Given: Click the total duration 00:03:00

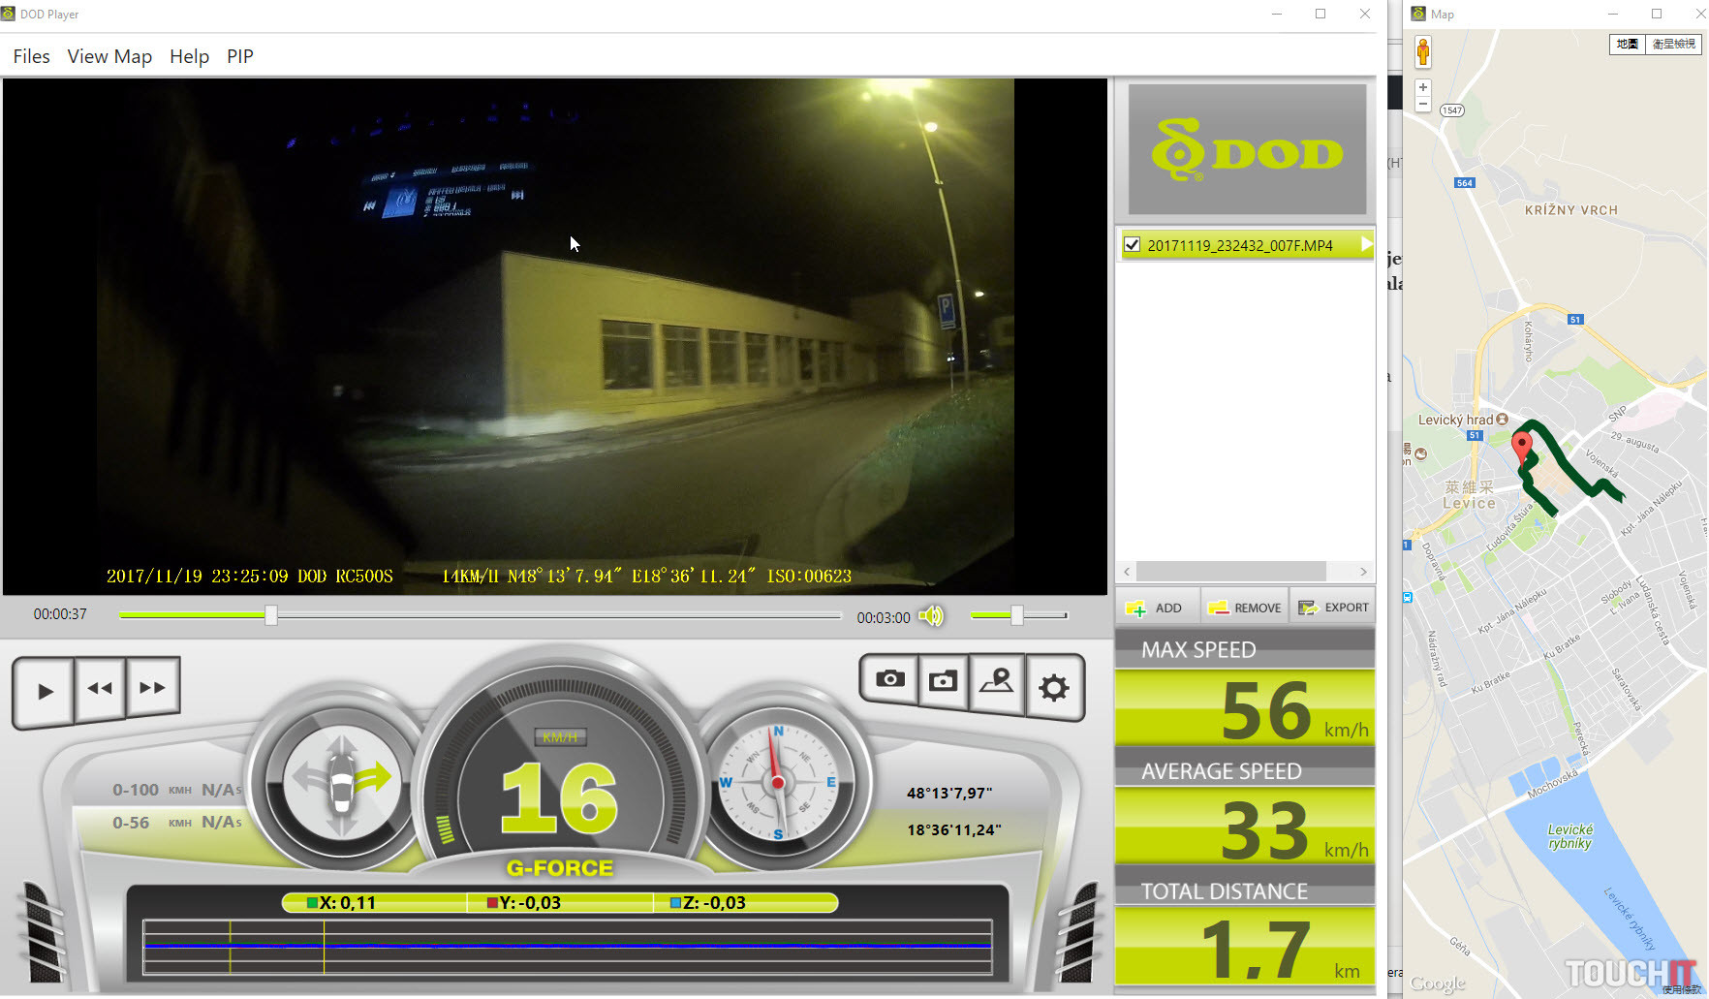Looking at the screenshot, I should coord(884,617).
